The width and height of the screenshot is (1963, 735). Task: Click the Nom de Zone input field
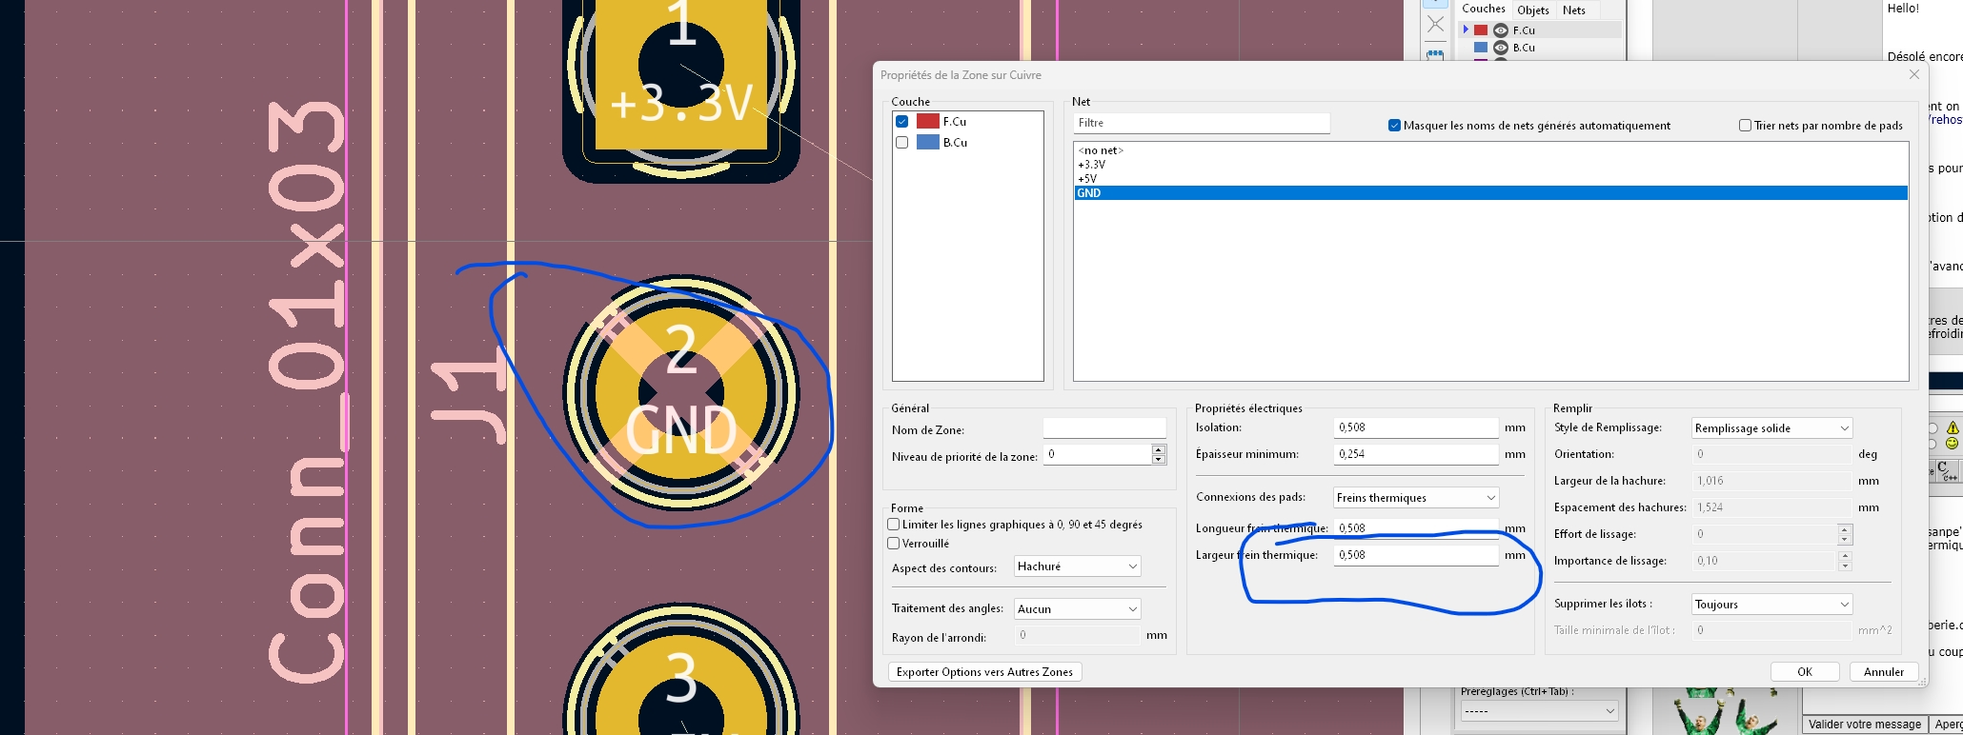pos(1104,429)
